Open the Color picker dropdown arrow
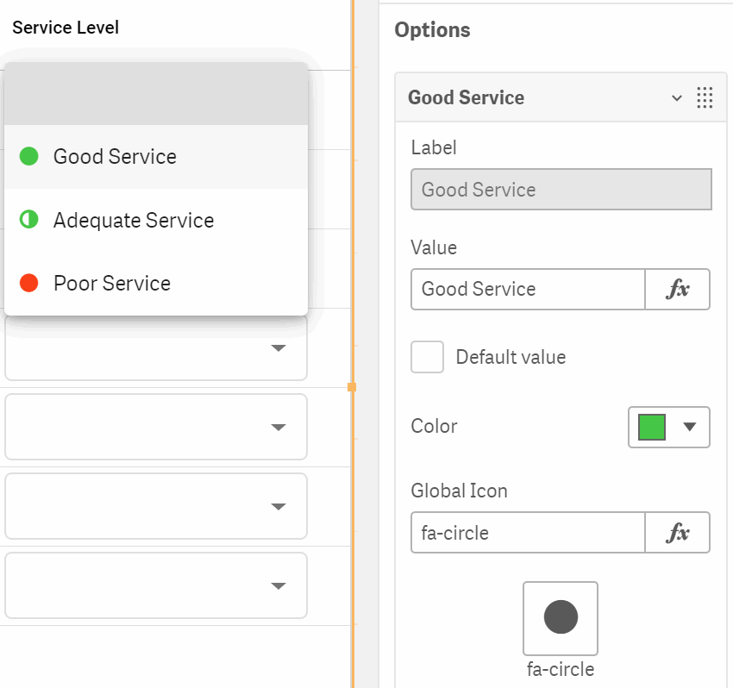The height and width of the screenshot is (688, 733). click(690, 426)
